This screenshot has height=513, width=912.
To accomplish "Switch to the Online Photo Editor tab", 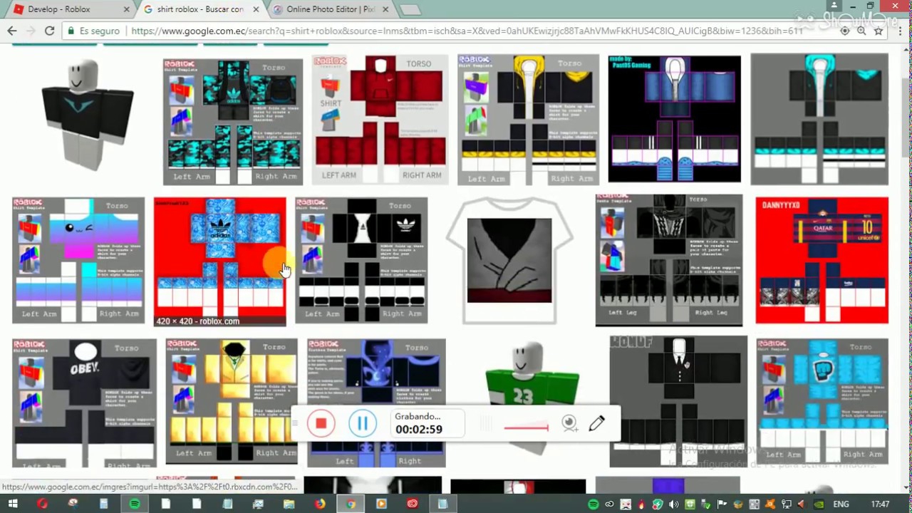I will coord(330,9).
